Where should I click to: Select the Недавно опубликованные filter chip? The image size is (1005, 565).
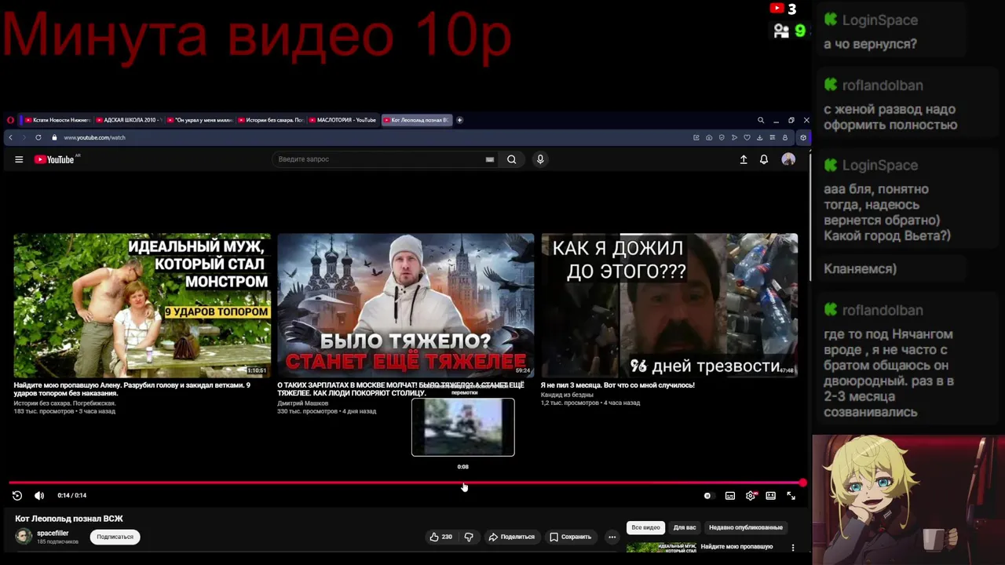click(x=746, y=527)
